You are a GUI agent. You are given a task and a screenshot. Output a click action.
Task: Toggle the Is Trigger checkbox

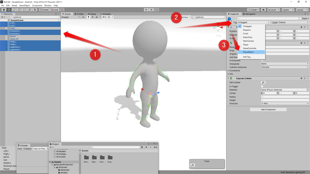pyautogui.click(x=262, y=86)
